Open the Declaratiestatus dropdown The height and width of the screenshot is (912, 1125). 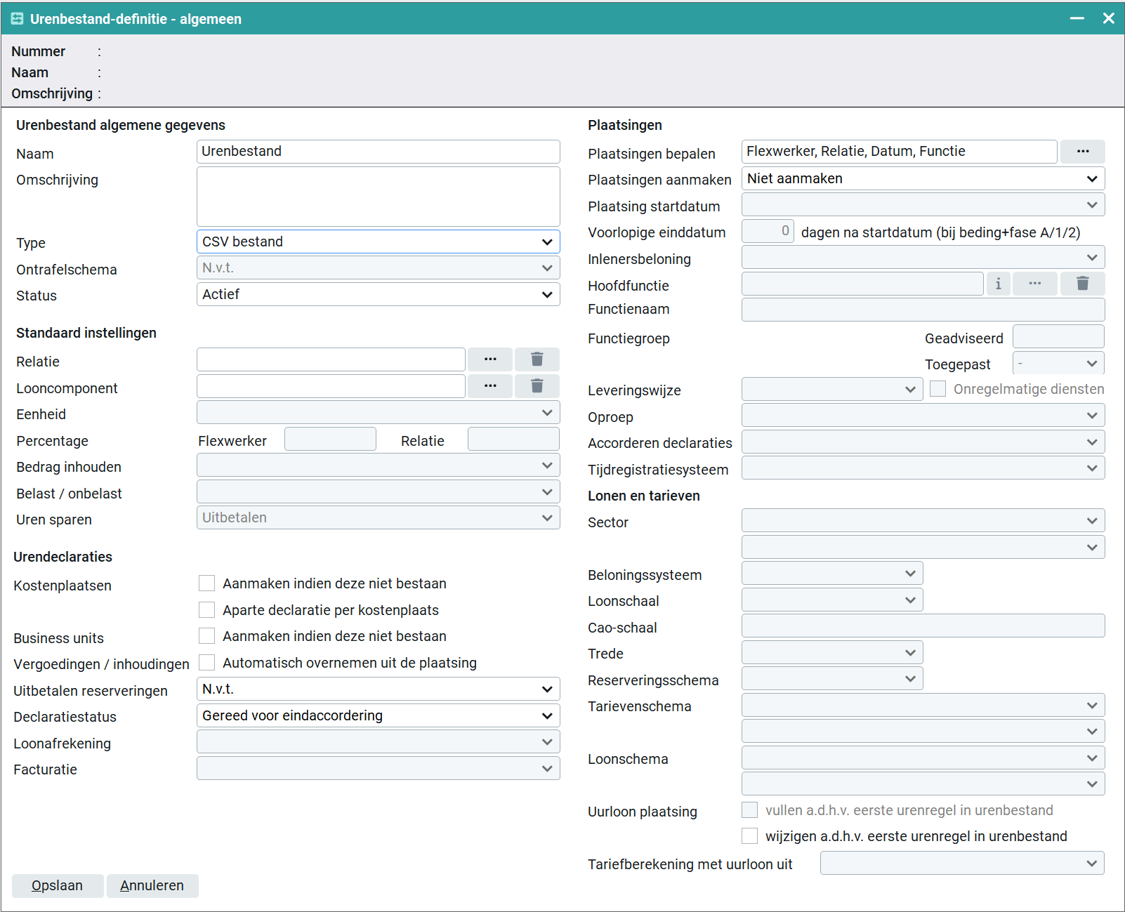point(378,715)
